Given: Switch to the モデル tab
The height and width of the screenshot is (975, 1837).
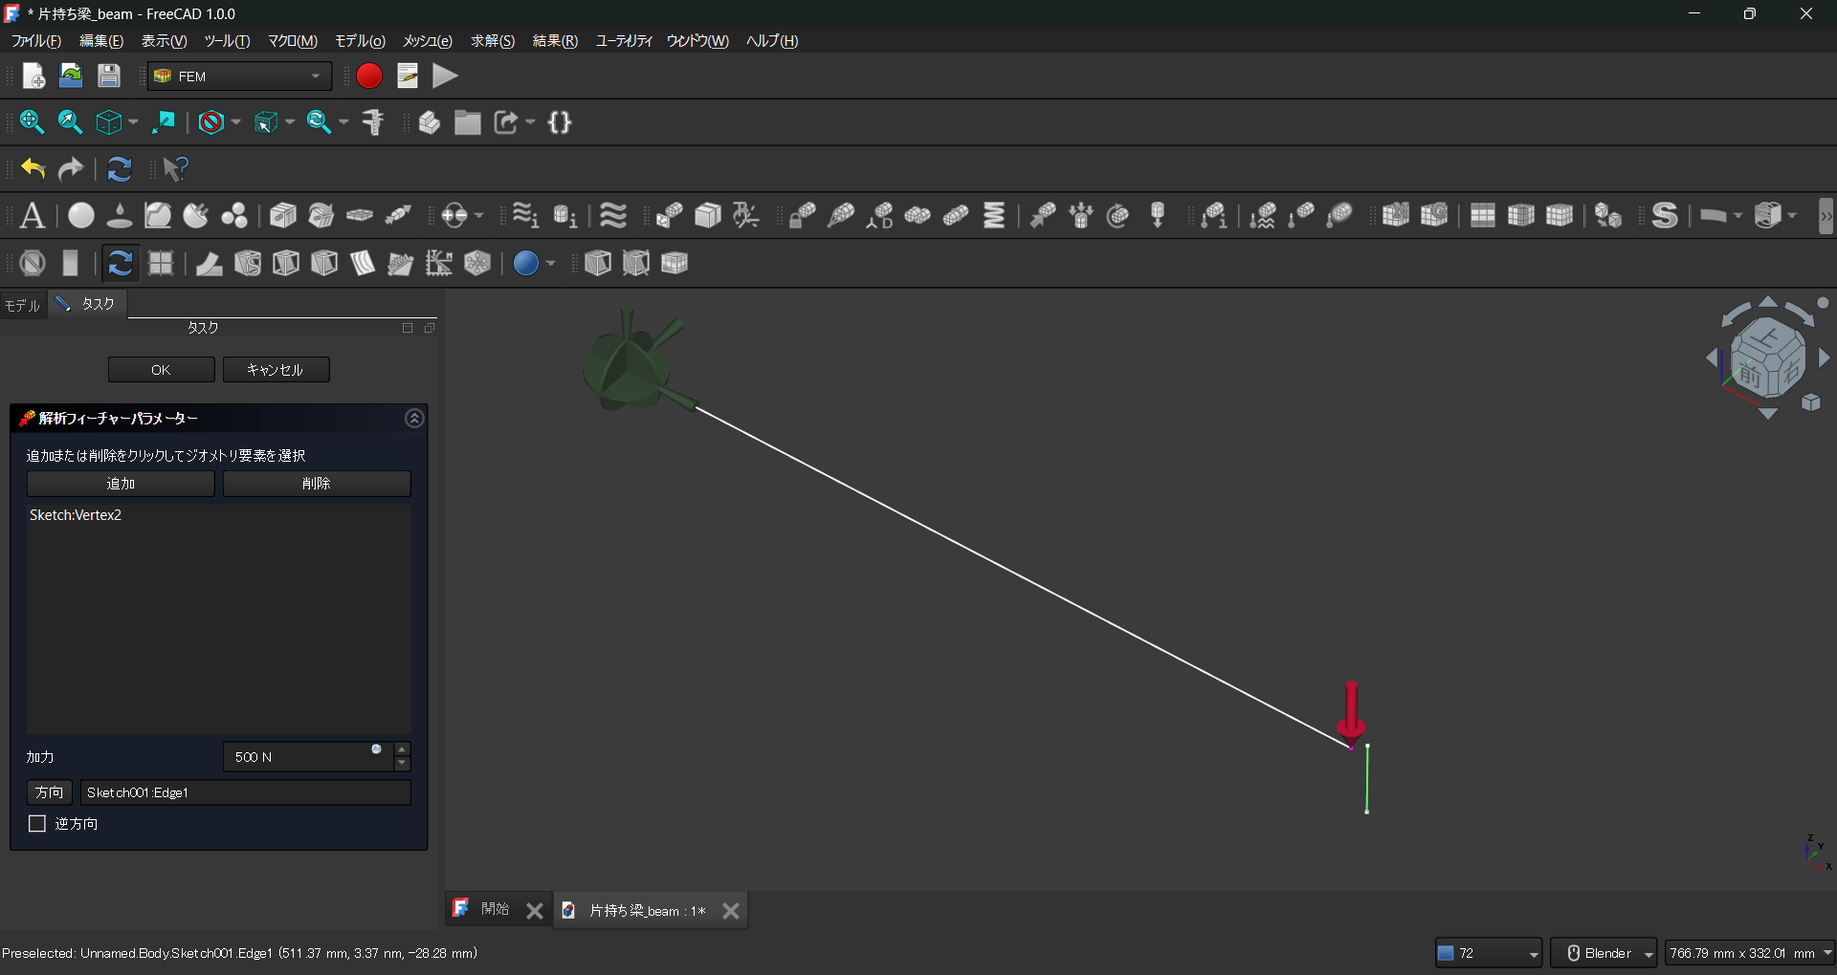Looking at the screenshot, I should click(23, 306).
